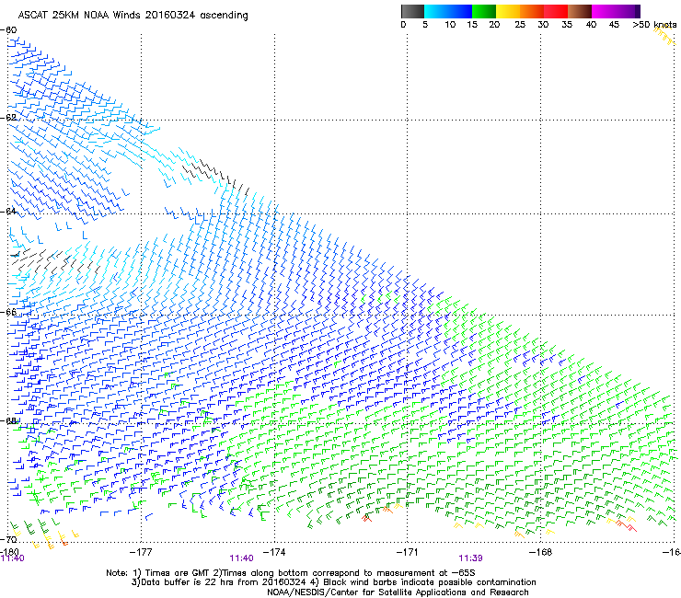Screen dimensions: 681x598
Task: Click the purple time stamp '11:40' near -174
Action: coord(241,558)
